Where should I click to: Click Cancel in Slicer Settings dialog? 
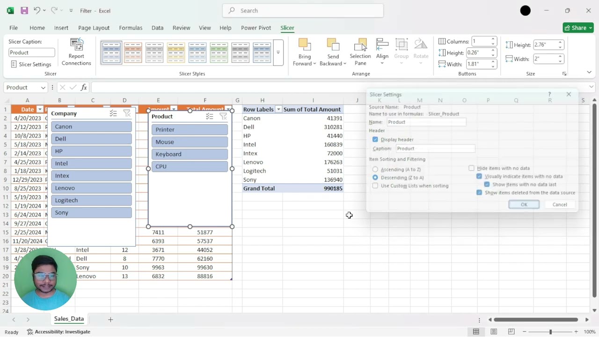[560, 205]
